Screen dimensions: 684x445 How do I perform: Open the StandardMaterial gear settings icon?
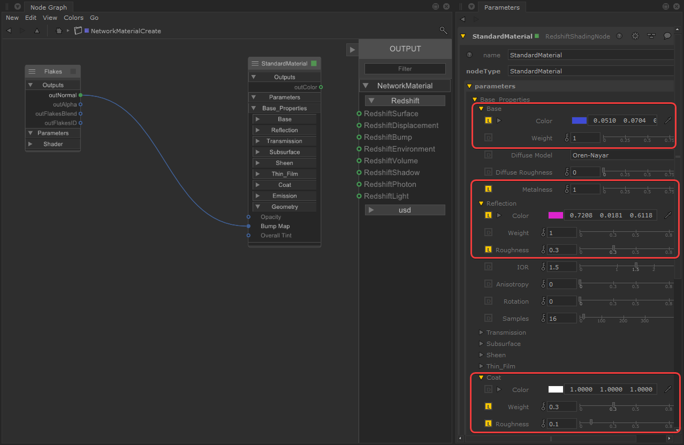click(635, 36)
